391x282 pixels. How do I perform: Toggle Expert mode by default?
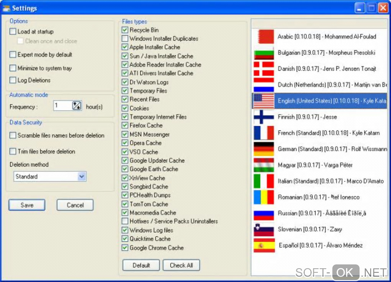coord(13,54)
